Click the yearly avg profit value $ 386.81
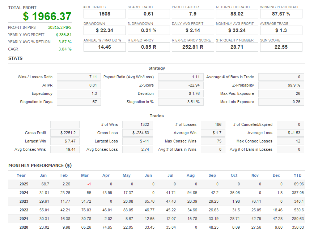 (x=64, y=35)
